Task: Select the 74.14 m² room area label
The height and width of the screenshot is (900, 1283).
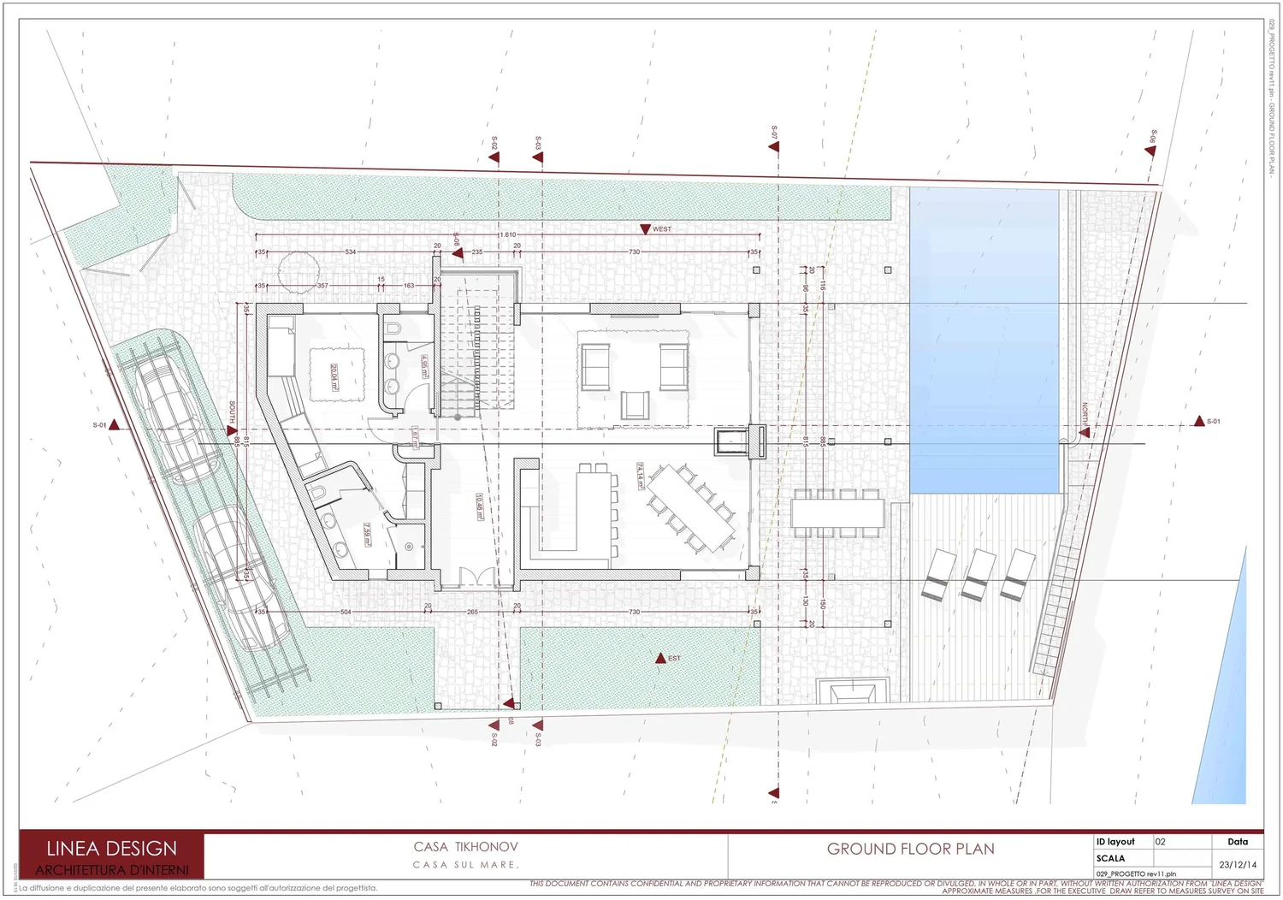Action: [640, 477]
